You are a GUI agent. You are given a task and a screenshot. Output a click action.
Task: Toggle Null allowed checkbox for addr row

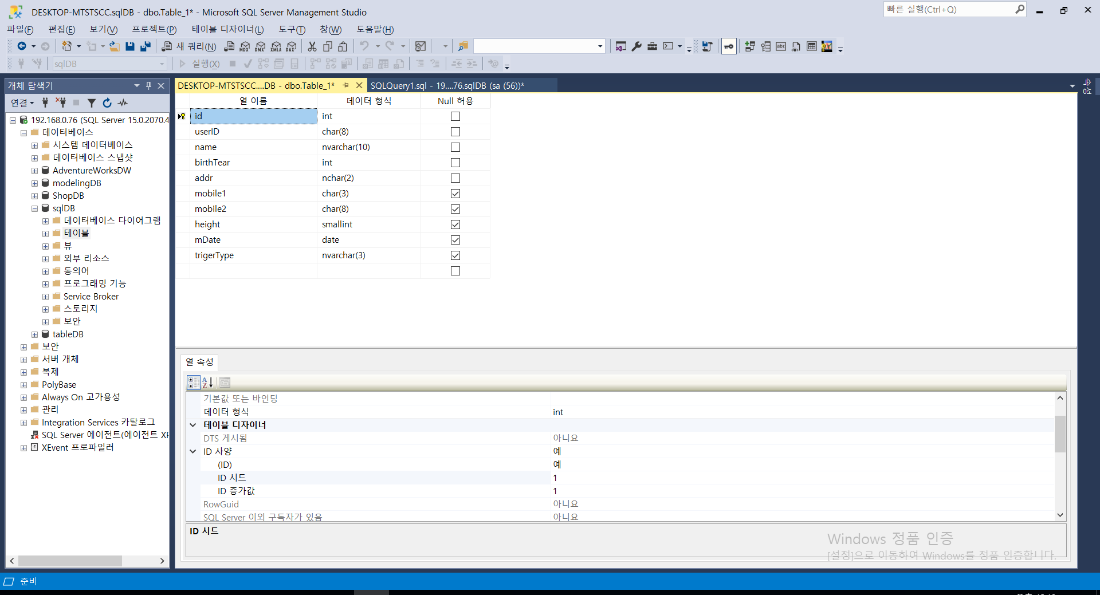455,178
